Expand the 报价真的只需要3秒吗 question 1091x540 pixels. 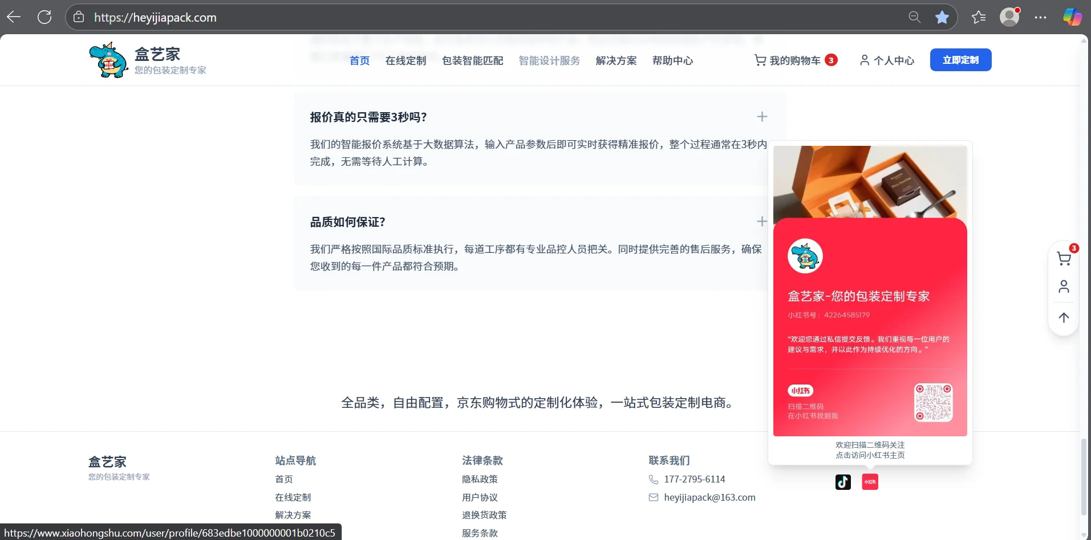(762, 116)
